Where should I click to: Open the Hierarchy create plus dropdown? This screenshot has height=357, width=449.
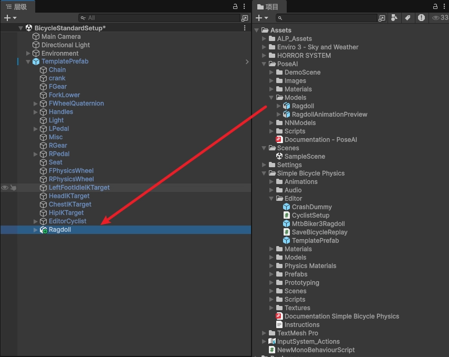[11, 18]
